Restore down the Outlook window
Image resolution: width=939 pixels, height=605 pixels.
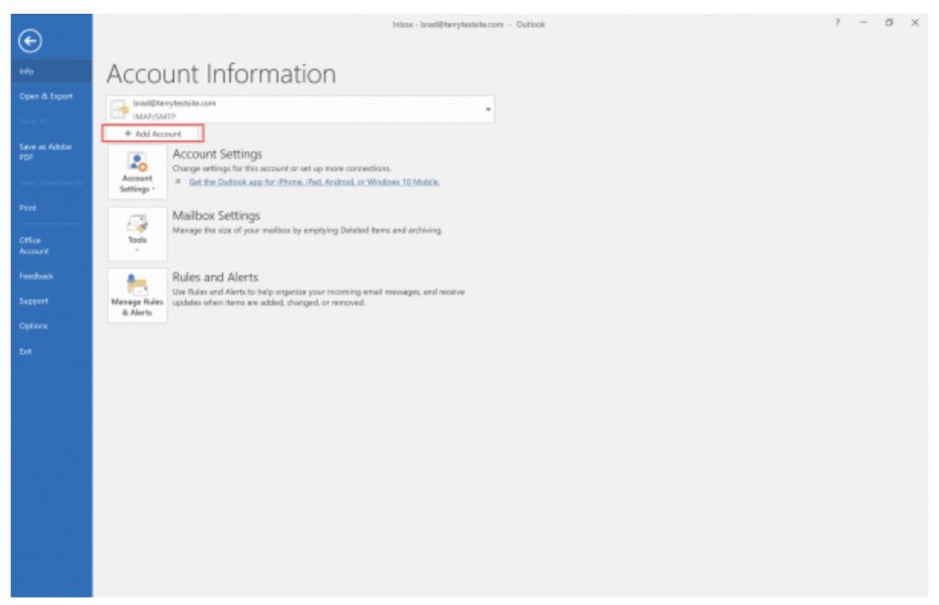(x=889, y=23)
